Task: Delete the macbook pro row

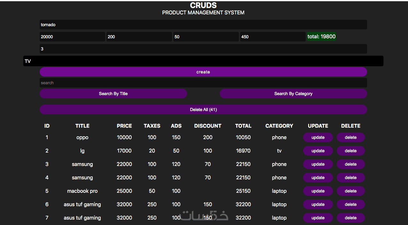Action: pos(350,191)
